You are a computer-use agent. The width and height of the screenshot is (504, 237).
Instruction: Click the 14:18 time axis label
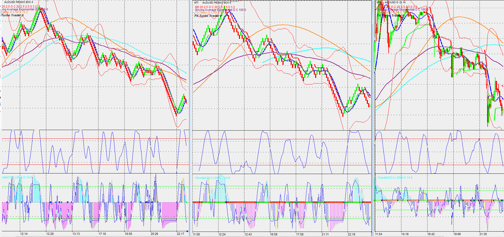click(x=405, y=234)
